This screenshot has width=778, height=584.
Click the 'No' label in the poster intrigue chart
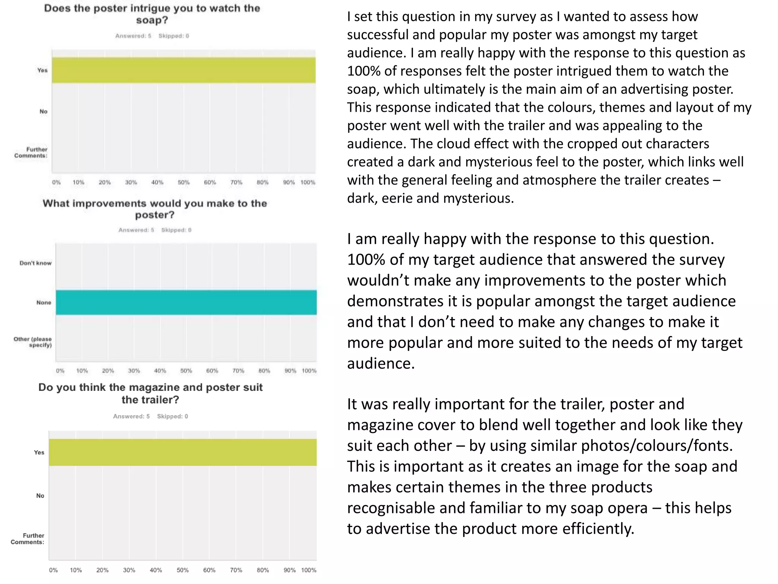coord(43,111)
